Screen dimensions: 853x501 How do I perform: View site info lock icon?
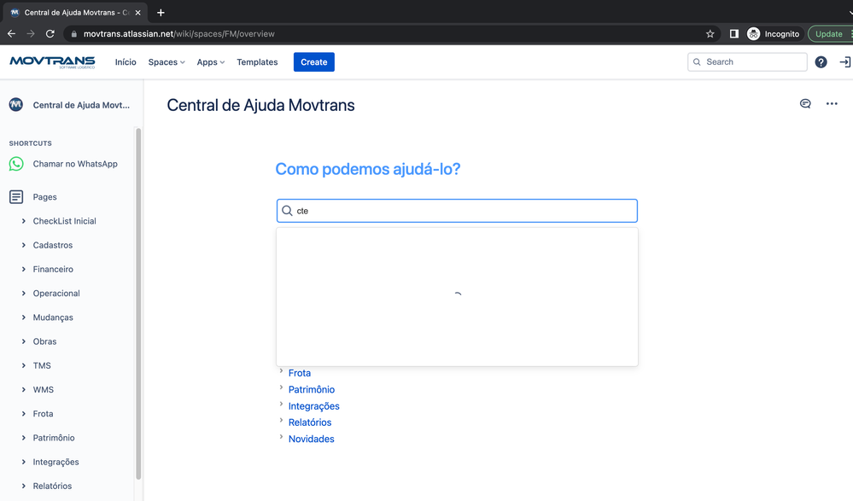coord(74,34)
